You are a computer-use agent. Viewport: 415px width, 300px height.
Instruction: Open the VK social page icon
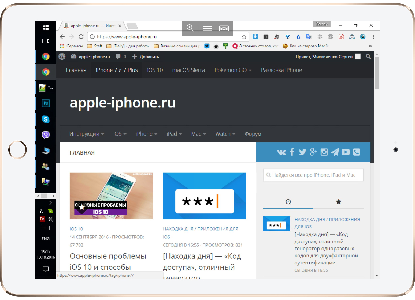[x=281, y=152]
